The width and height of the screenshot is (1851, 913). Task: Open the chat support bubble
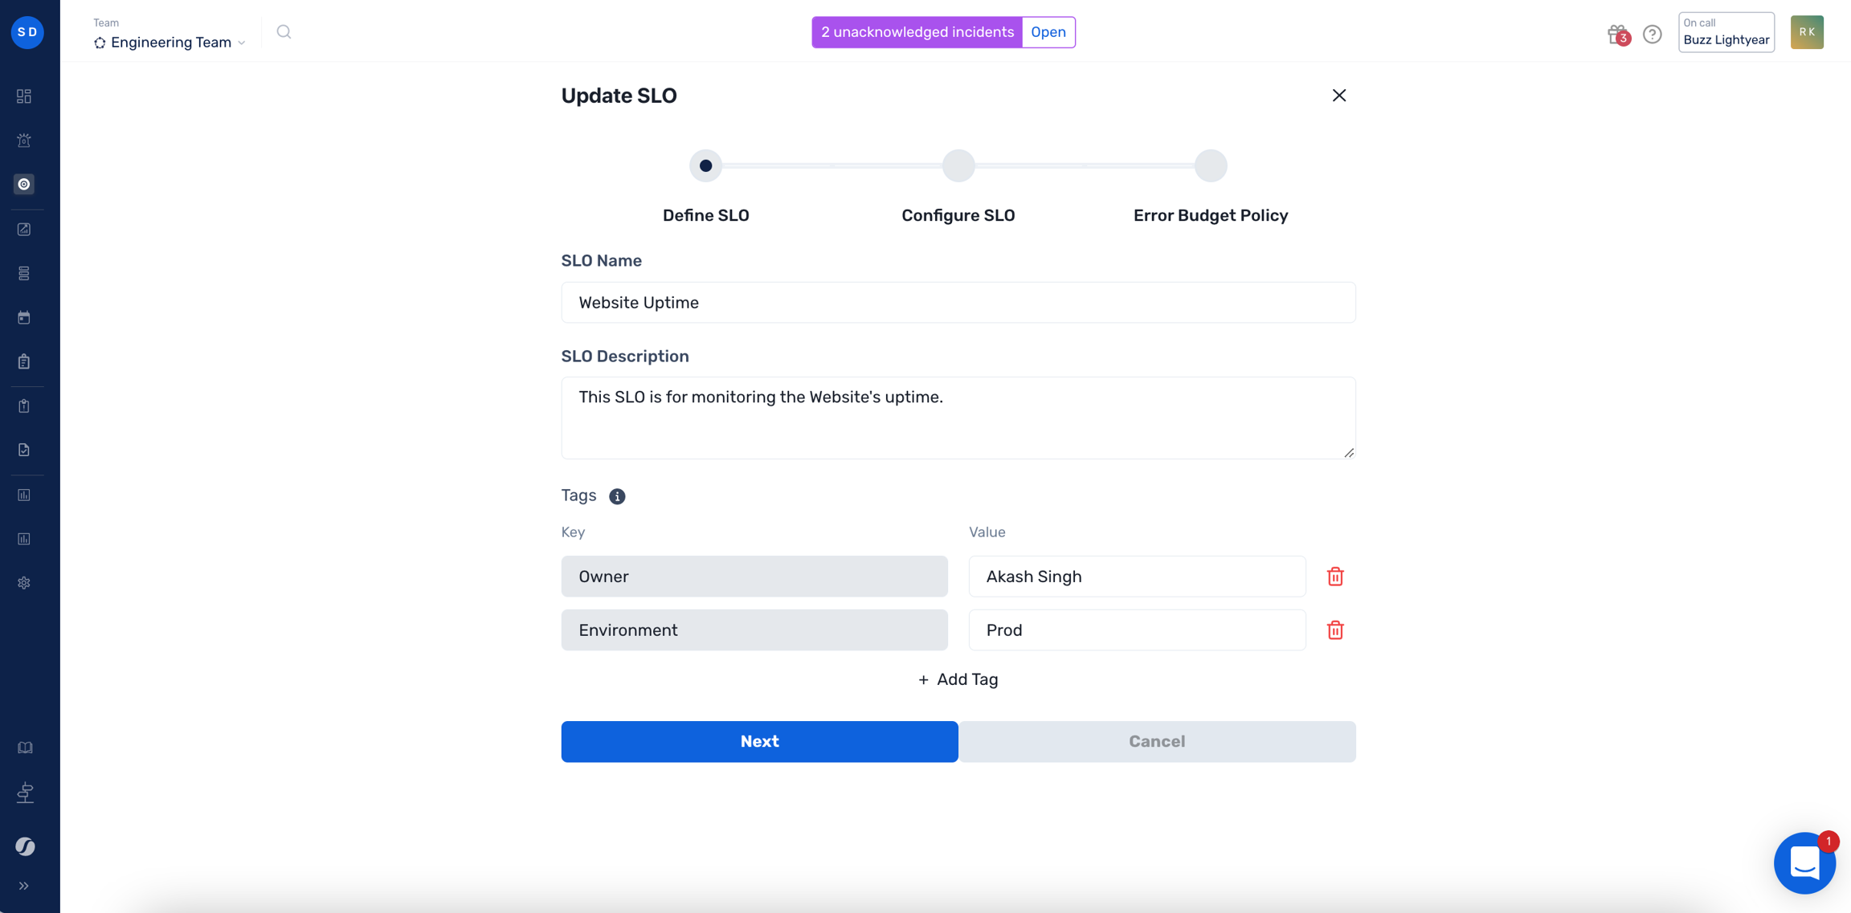(1804, 864)
